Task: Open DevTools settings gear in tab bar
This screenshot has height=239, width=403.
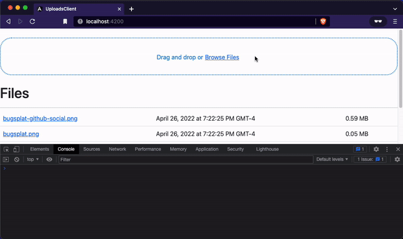Action: click(x=377, y=149)
